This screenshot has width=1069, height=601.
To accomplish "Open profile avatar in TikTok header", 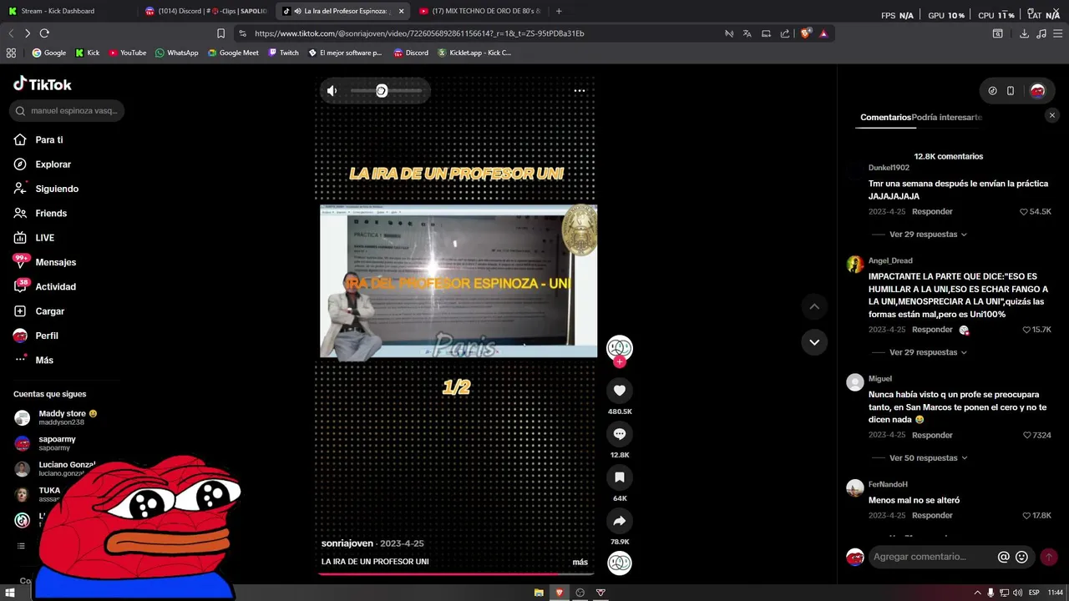I will (1037, 91).
